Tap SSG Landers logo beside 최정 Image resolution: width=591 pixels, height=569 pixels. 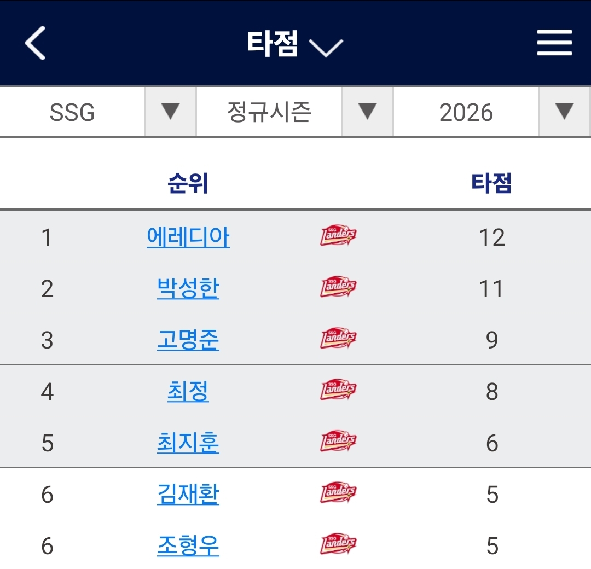point(338,390)
